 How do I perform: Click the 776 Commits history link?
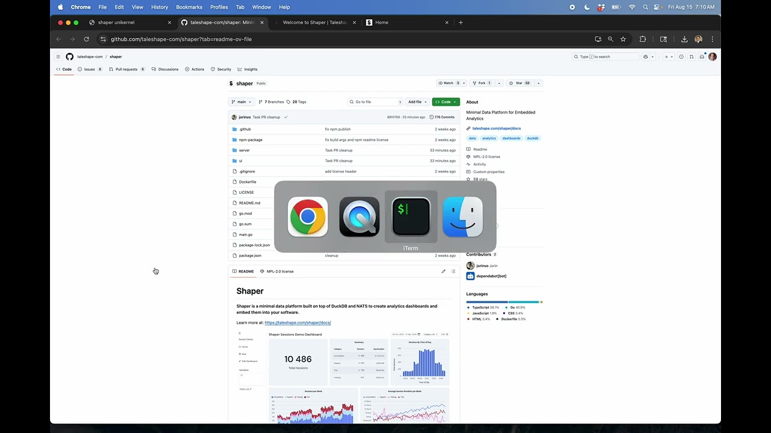pos(443,117)
